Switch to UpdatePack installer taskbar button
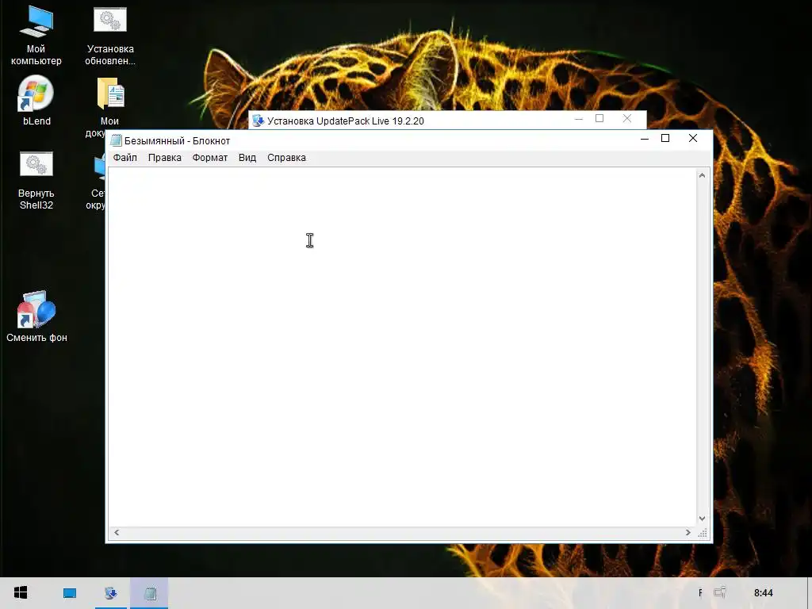812x609 pixels. pos(110,593)
